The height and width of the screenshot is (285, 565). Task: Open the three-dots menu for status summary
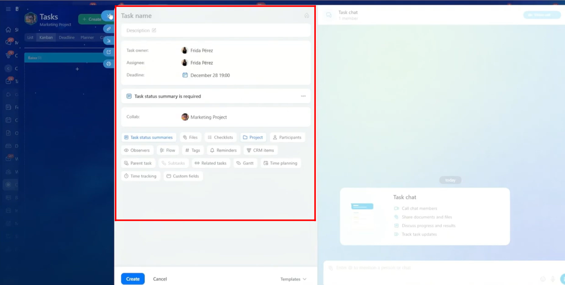tap(303, 96)
